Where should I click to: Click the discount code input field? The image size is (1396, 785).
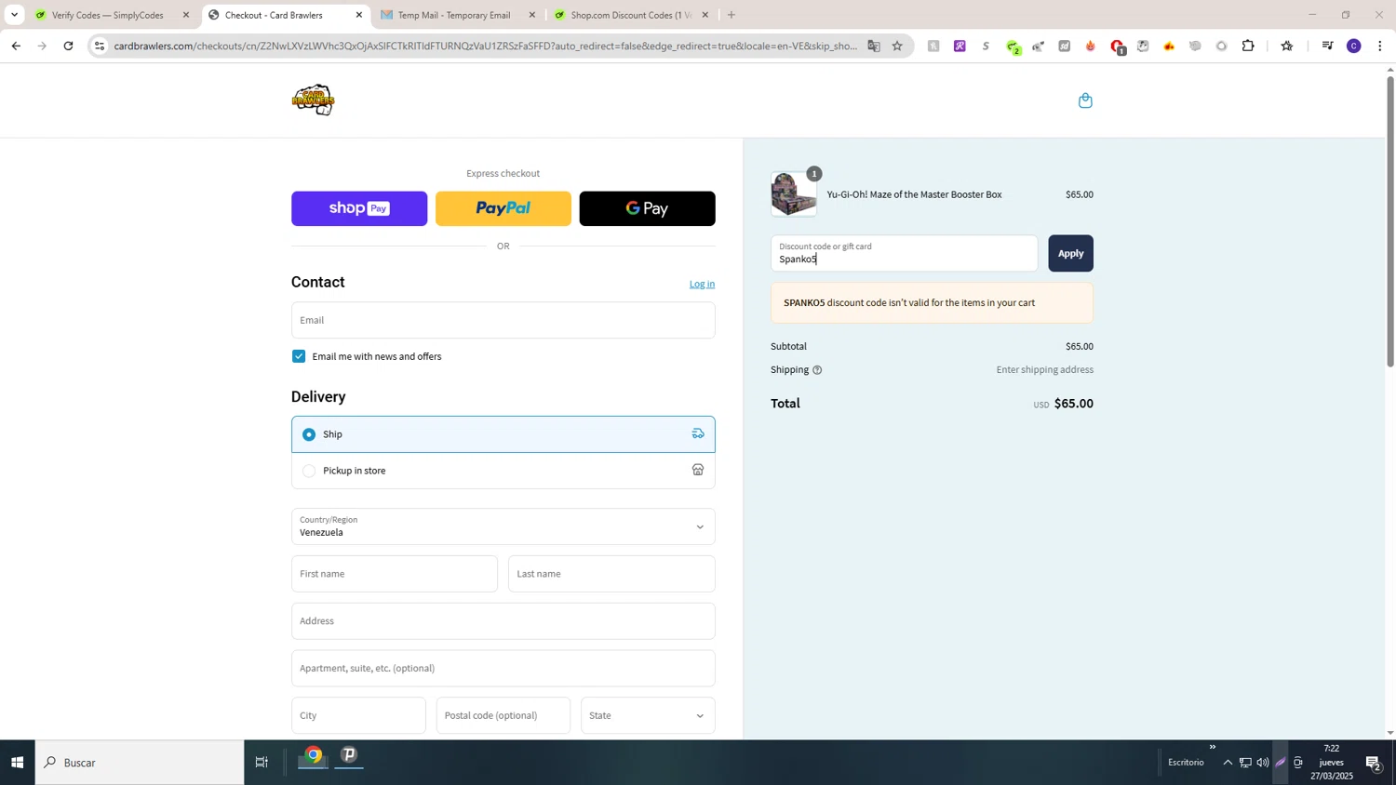tap(904, 253)
